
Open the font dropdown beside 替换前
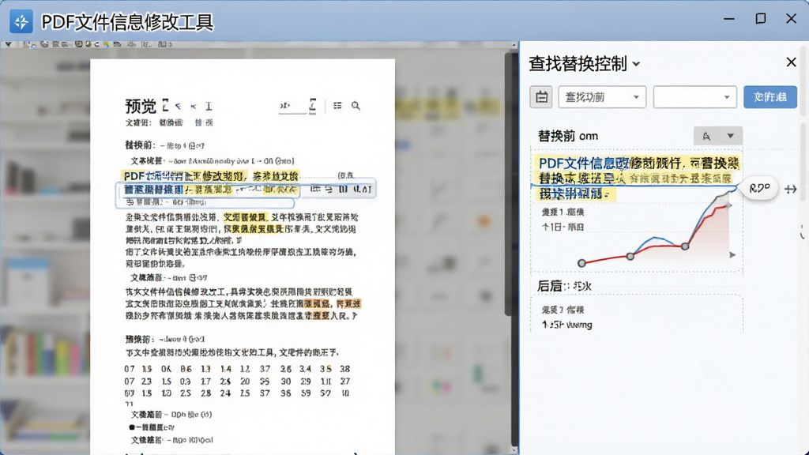pos(717,136)
